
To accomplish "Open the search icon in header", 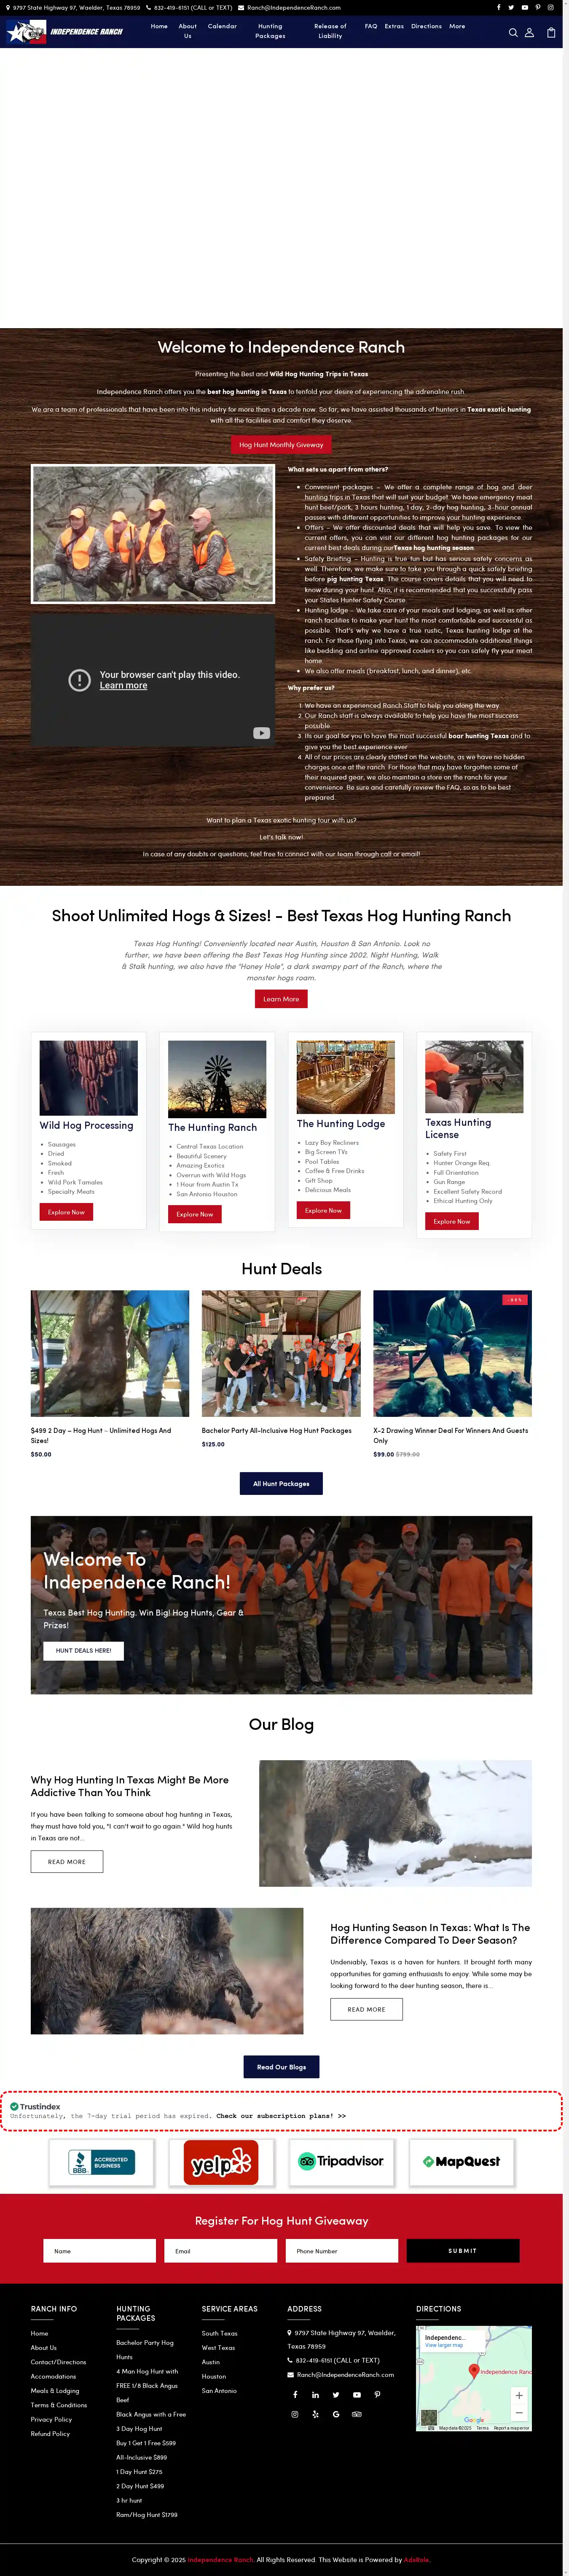I will pos(513,32).
